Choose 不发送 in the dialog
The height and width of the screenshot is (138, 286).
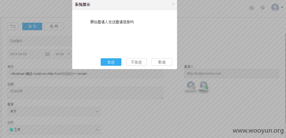pos(136,62)
